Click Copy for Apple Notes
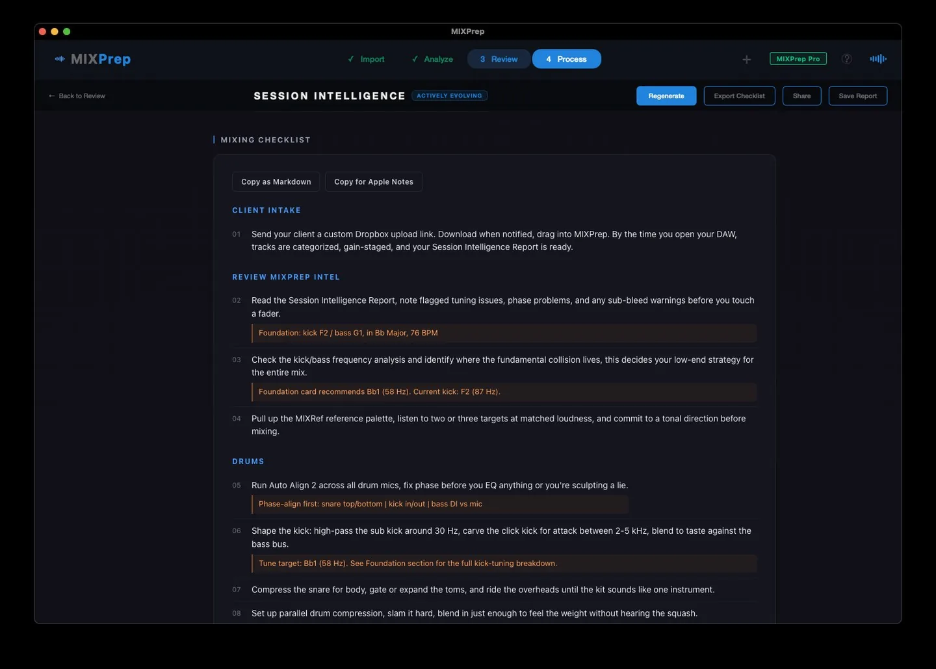This screenshot has width=936, height=669. 374,181
